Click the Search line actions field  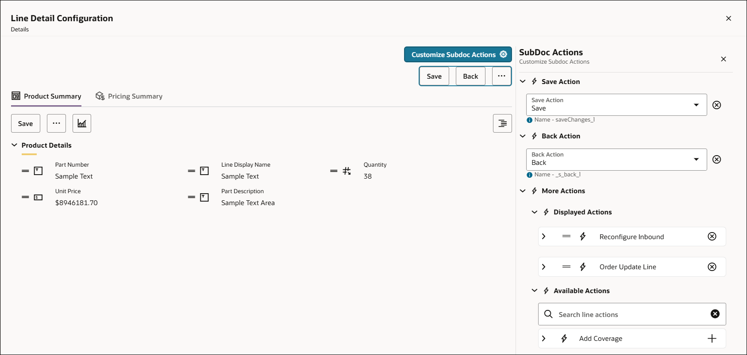click(632, 314)
